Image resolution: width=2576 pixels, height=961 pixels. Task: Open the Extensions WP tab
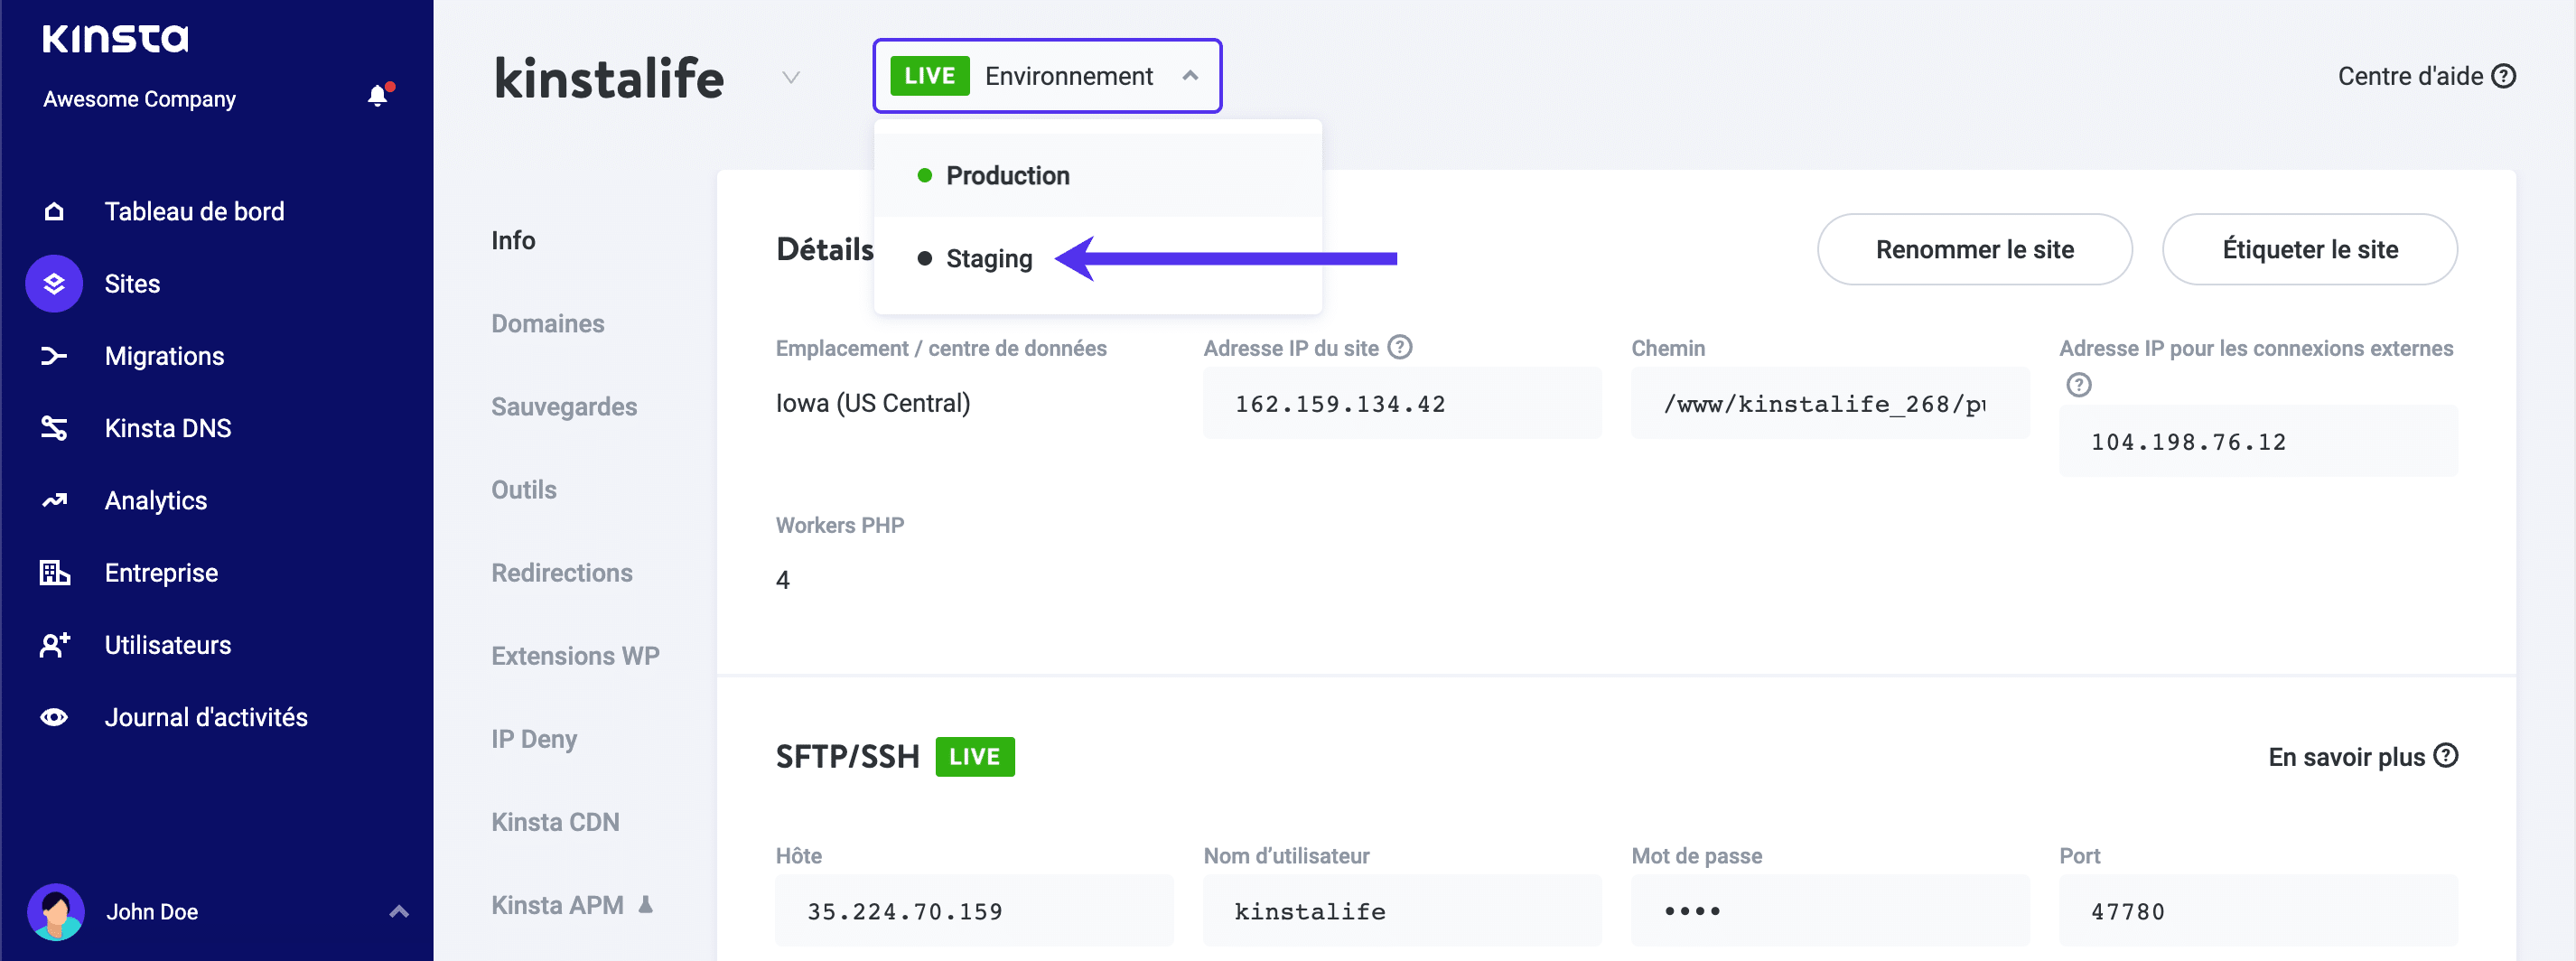pos(575,655)
